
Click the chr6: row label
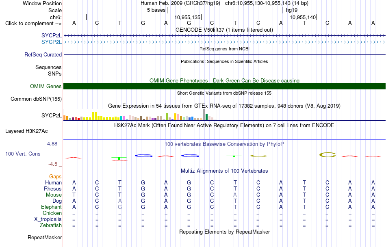pos(56,17)
